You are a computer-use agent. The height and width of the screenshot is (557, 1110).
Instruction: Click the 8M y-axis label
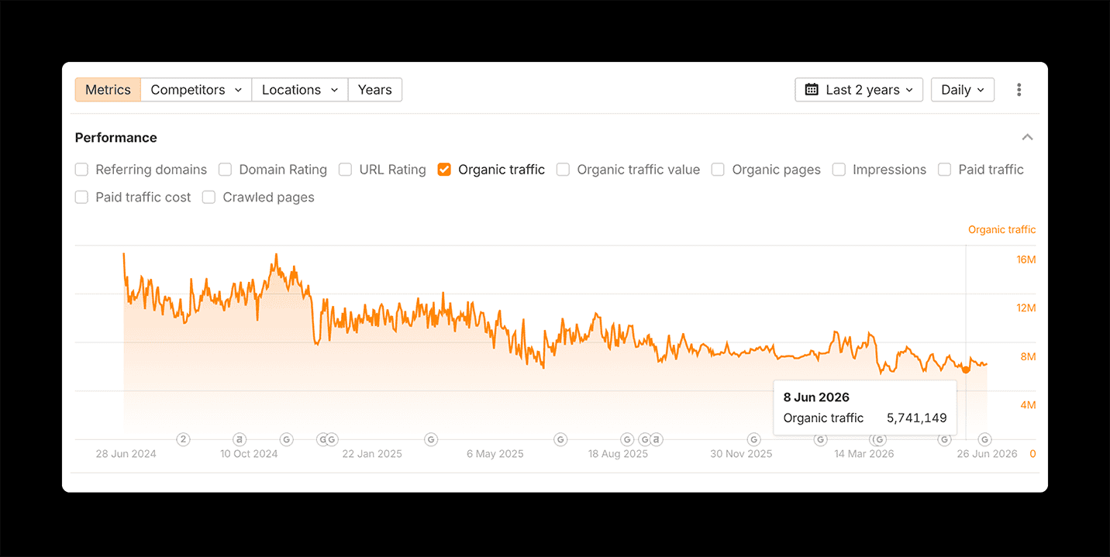click(1028, 357)
